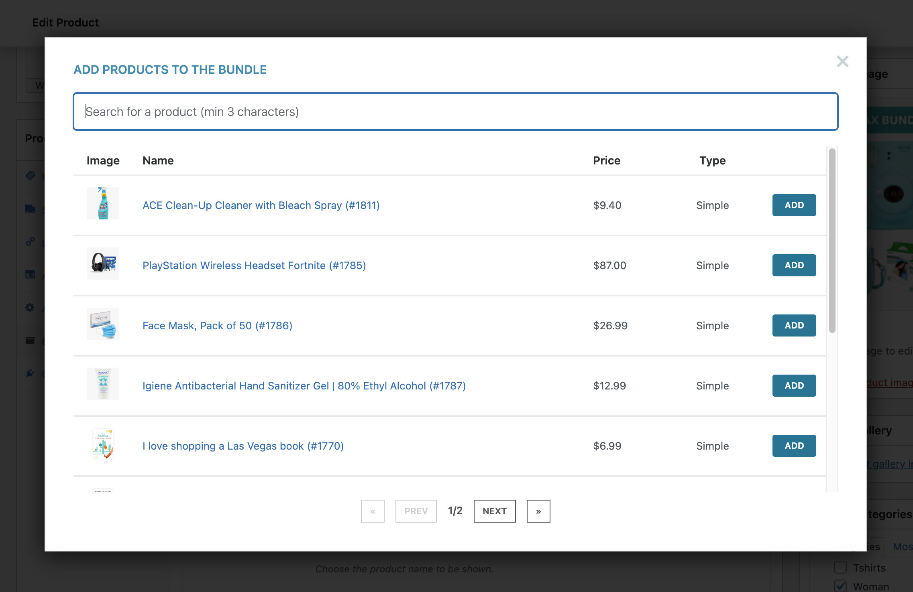The height and width of the screenshot is (592, 913).
Task: Close the add products modal
Action: pyautogui.click(x=842, y=61)
